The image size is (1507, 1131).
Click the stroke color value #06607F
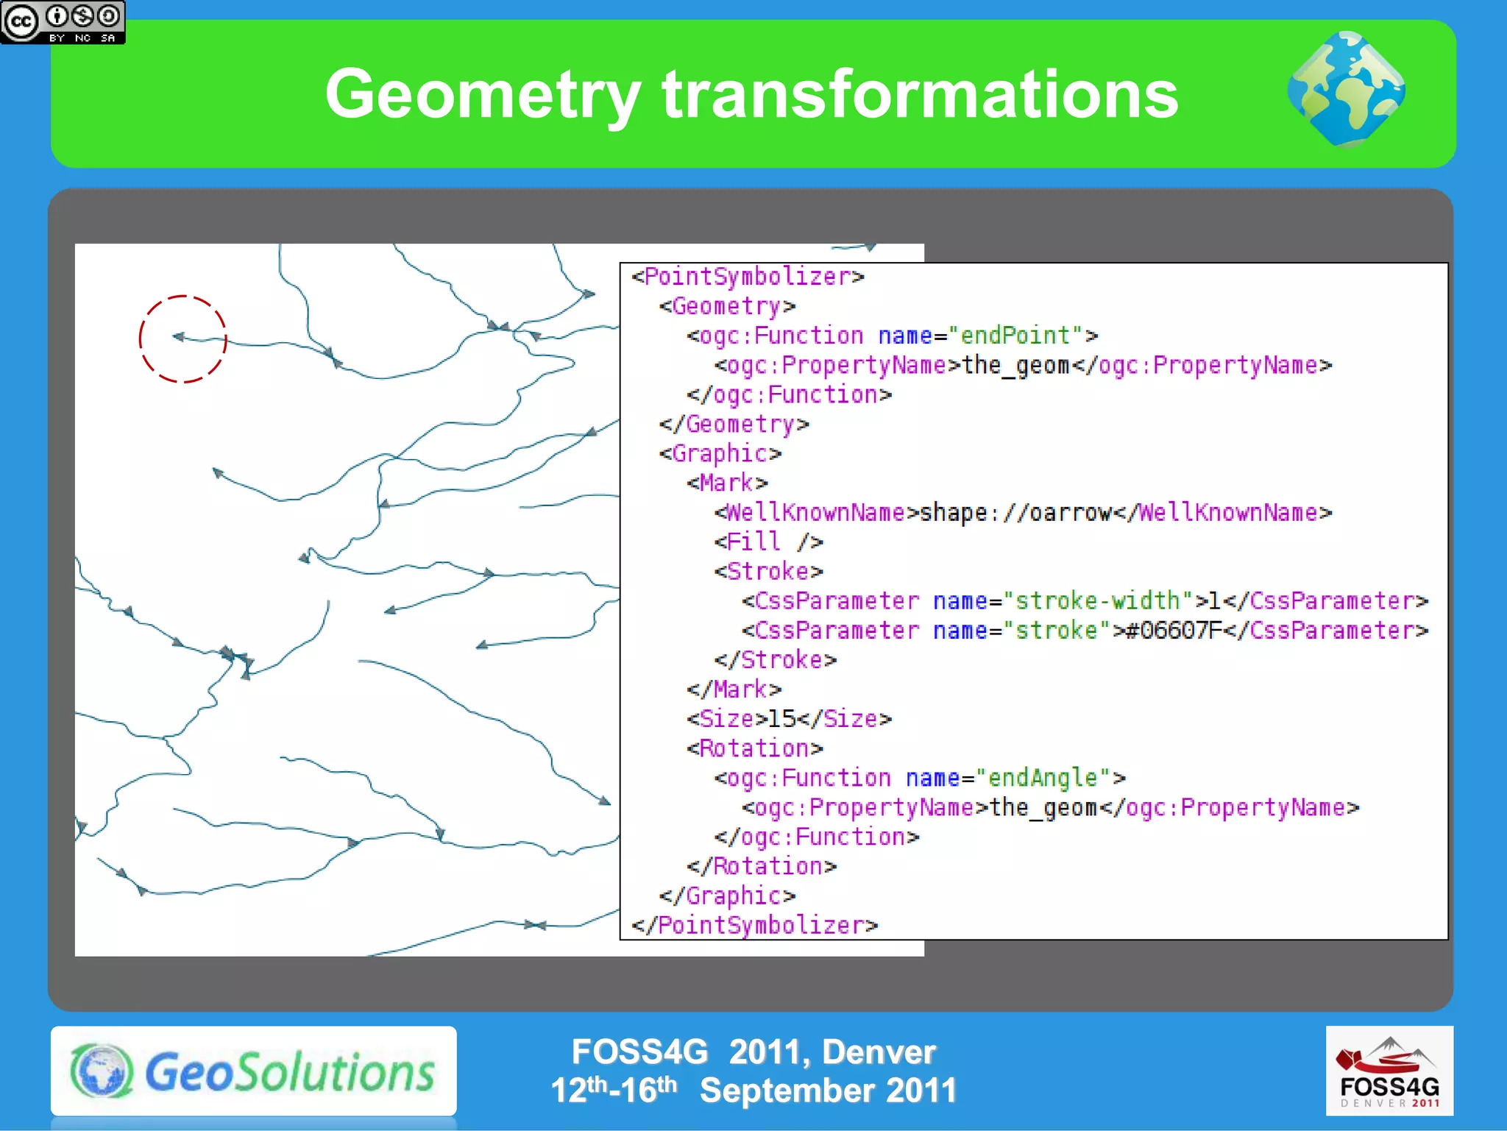point(1174,631)
